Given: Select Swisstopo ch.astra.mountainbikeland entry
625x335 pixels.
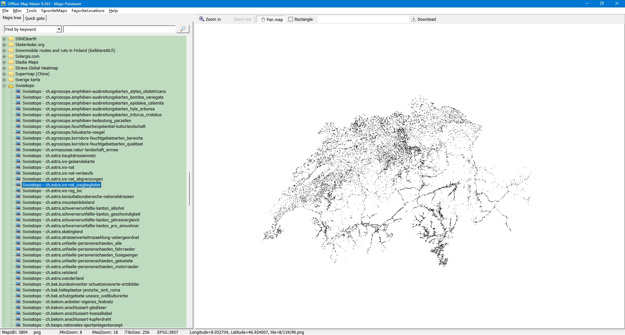Looking at the screenshot, I should click(x=58, y=203).
